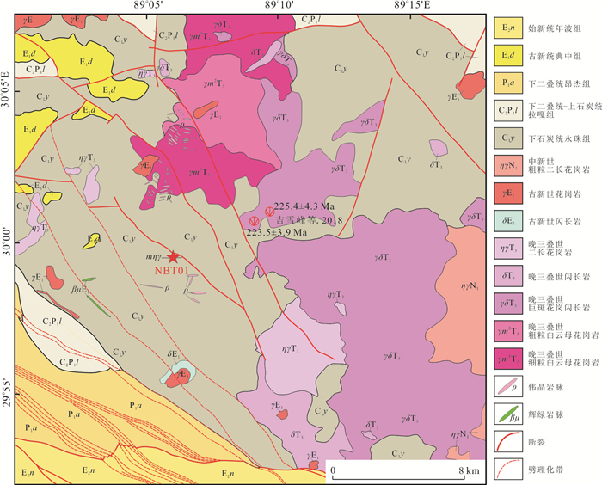Click the red star sample marker NBT01
The width and height of the screenshot is (602, 485).
173,257
